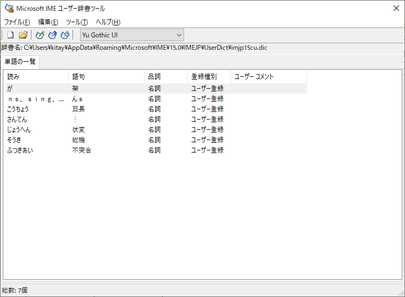
Task: Click the Open dictionary folder icon
Action: pyautogui.click(x=23, y=35)
